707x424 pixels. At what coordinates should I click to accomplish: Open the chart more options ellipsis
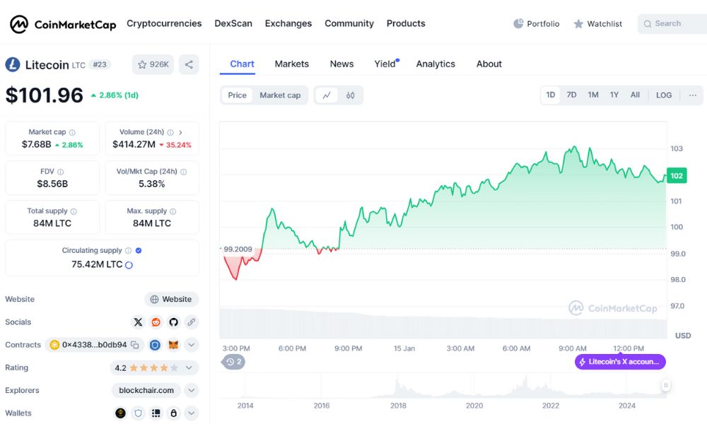[x=693, y=95]
